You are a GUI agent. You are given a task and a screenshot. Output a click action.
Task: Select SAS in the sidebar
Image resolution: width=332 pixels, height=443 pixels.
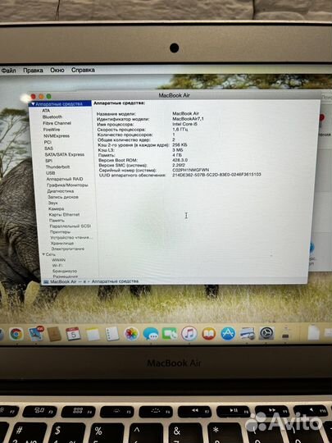[48, 148]
